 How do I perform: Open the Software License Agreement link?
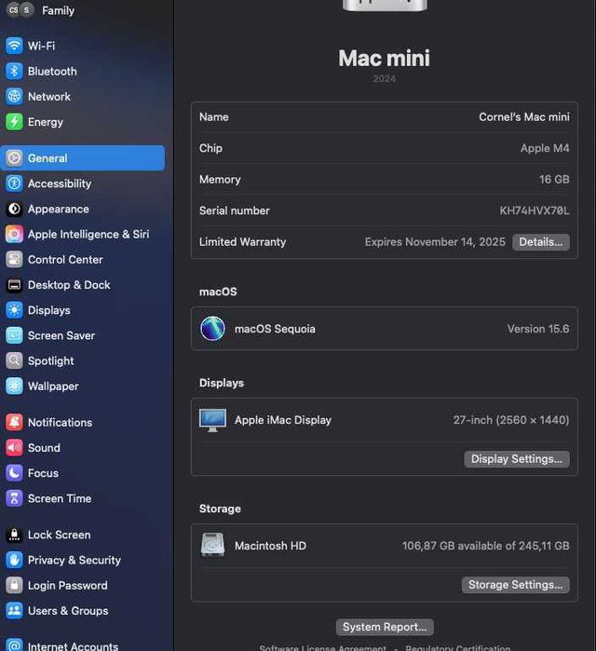322,647
